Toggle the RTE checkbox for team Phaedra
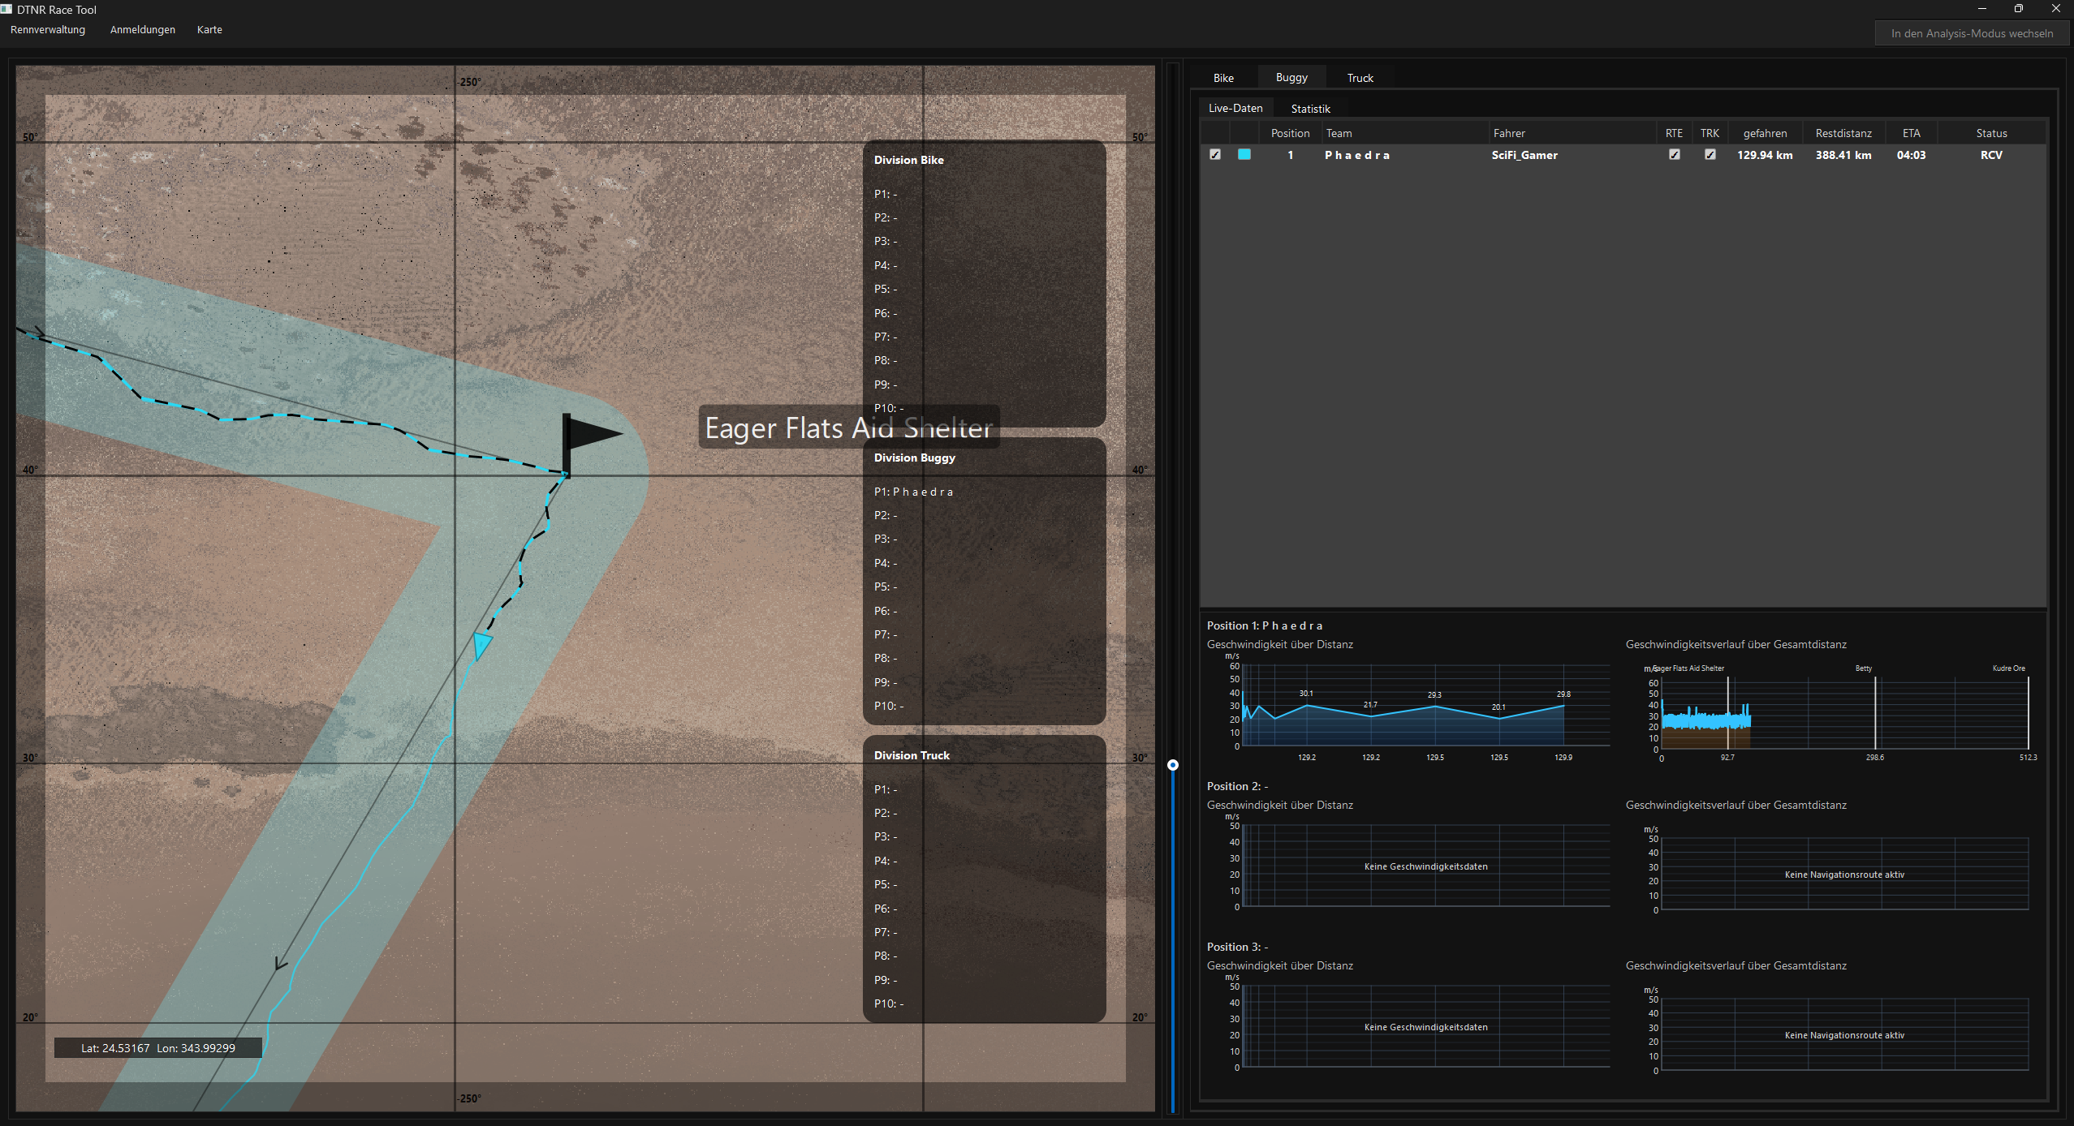The image size is (2074, 1126). (x=1675, y=154)
